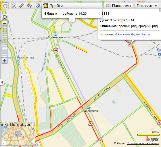Click the roadworks sign below Бухарестская station
Screen dimensions: 161x147
tap(91, 124)
